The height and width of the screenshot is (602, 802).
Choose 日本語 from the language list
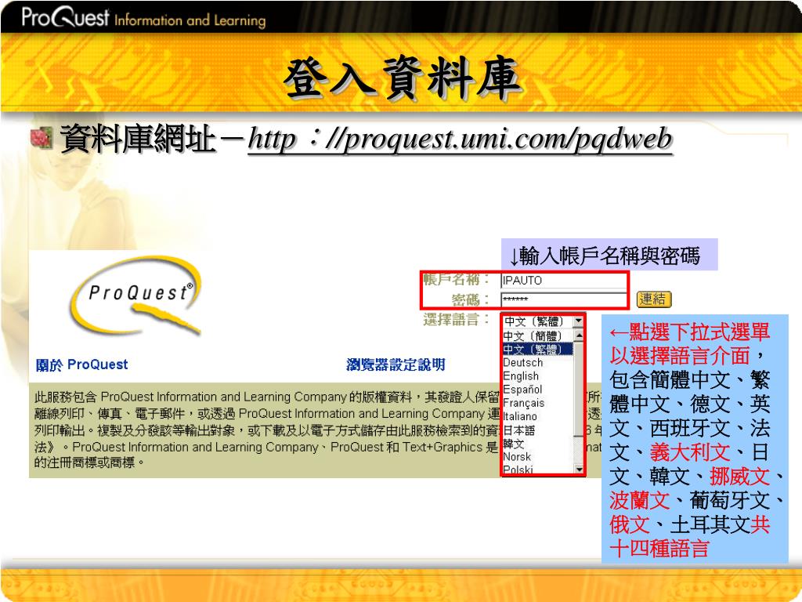pos(537,430)
